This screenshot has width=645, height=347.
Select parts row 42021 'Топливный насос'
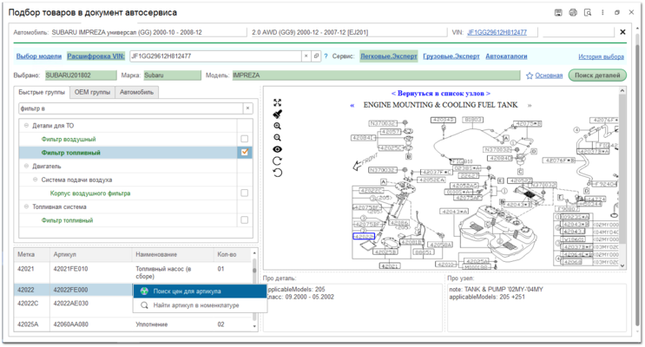pyautogui.click(x=134, y=272)
